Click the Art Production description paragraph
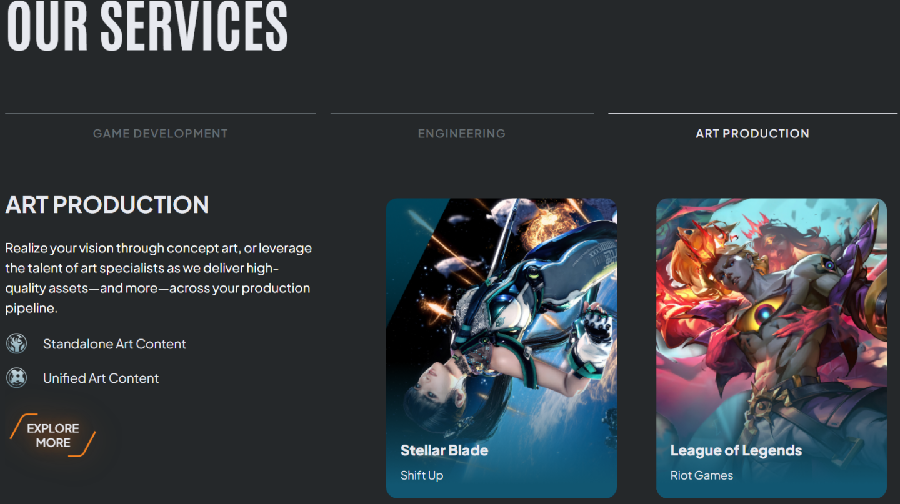Image resolution: width=900 pixels, height=504 pixels. click(x=159, y=278)
